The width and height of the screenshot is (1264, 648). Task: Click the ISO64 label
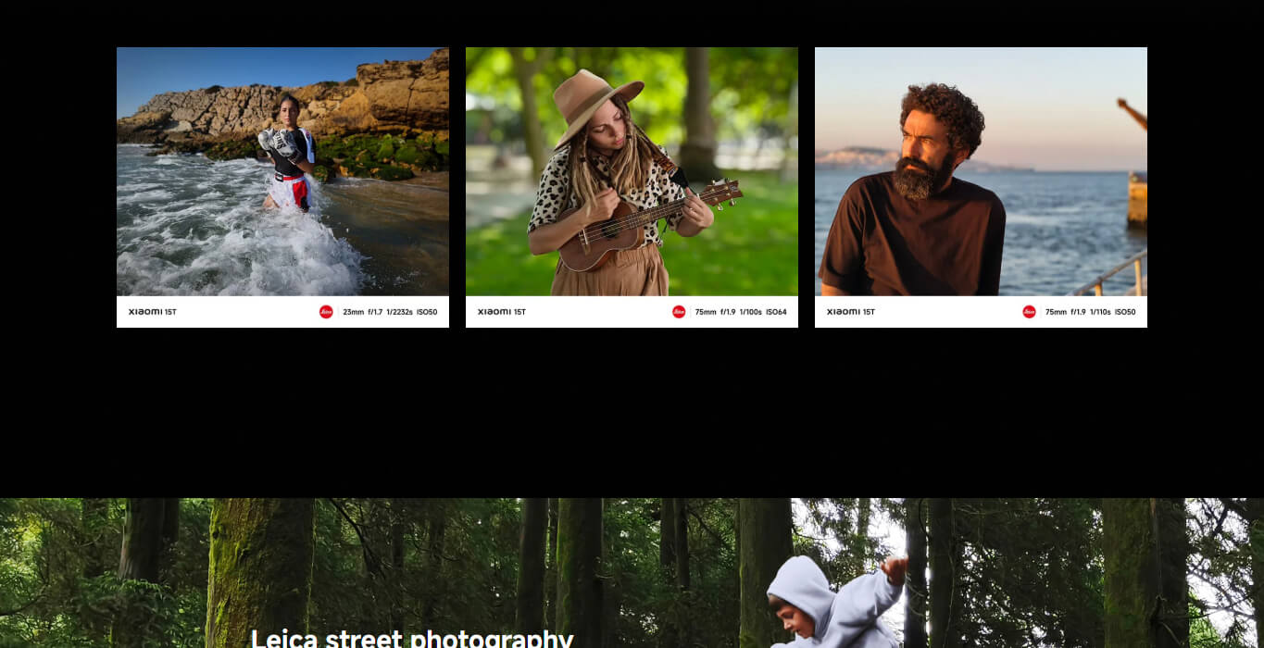(776, 312)
